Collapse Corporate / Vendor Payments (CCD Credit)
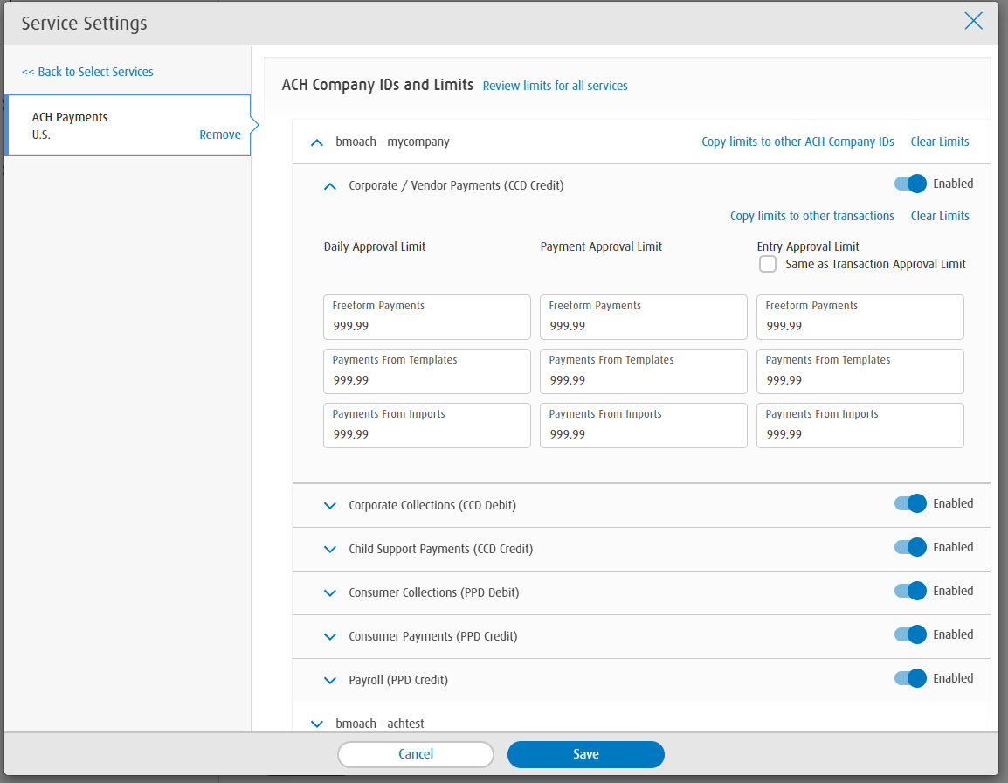The height and width of the screenshot is (783, 1008). point(330,186)
